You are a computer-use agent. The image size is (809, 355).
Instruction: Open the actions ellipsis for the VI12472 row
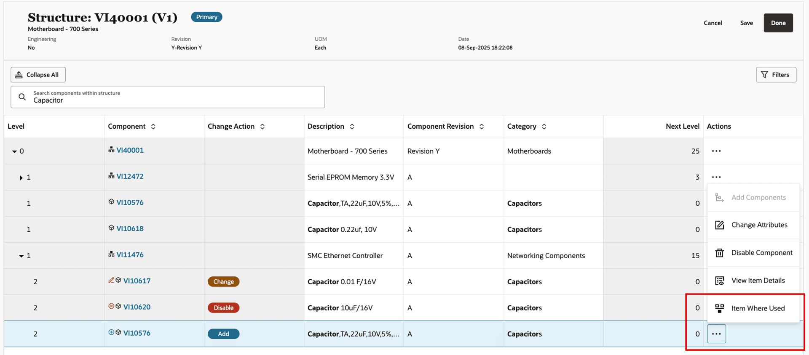click(x=716, y=177)
